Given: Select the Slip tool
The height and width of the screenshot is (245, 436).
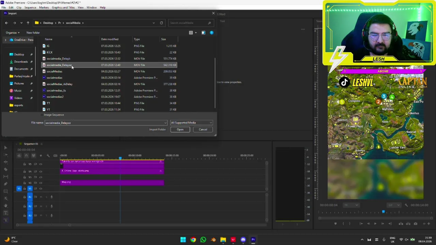Looking at the screenshot, I should [5, 177].
